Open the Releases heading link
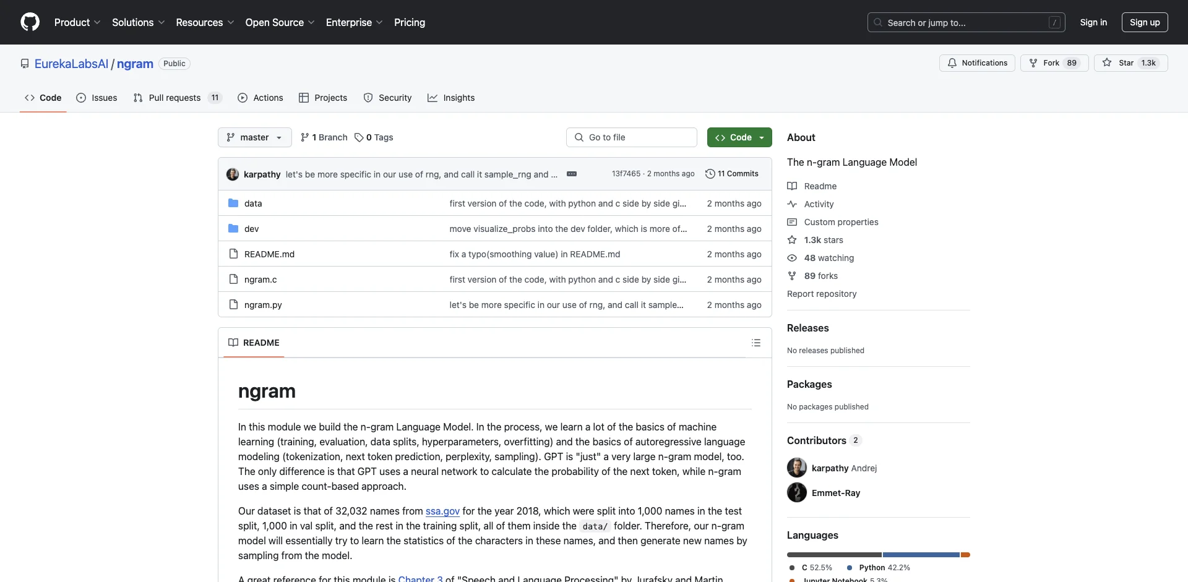 (x=807, y=328)
